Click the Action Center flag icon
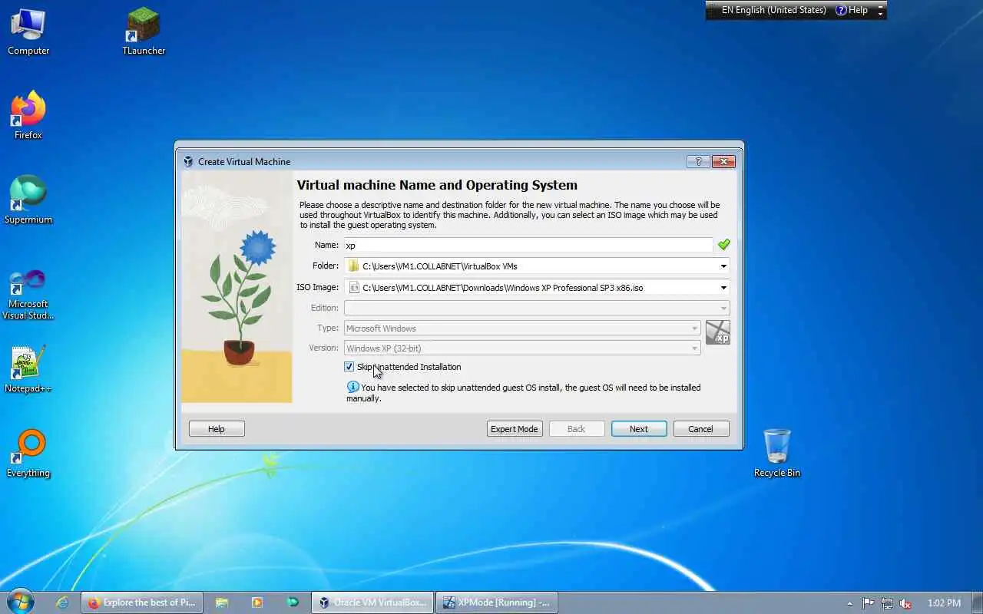The image size is (983, 614). (x=868, y=603)
